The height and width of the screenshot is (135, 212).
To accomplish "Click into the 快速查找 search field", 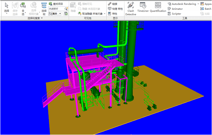I will tap(56, 9).
